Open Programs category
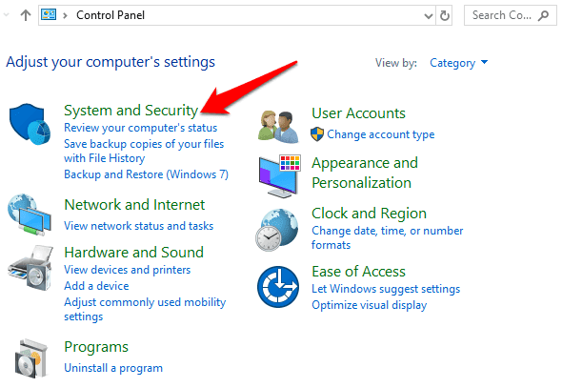The width and height of the screenshot is (562, 388). (x=96, y=347)
